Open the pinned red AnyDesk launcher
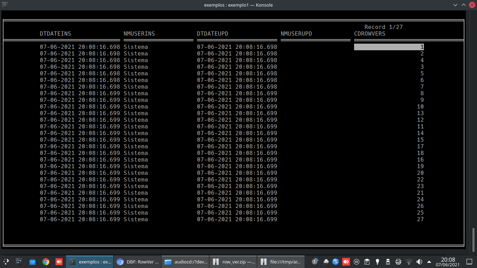Screen dimensions: 477x268 point(59,261)
